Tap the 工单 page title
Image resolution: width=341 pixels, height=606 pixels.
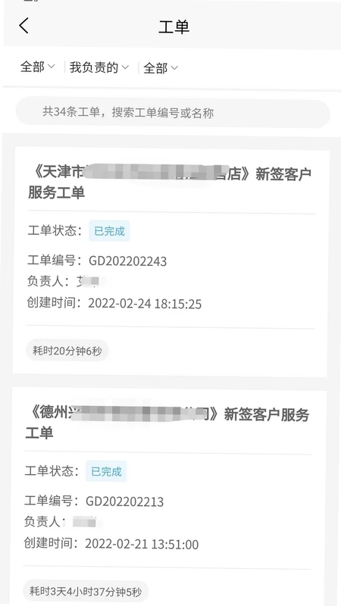[174, 27]
